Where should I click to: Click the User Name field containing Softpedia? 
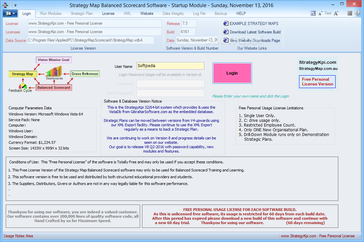[170, 66]
